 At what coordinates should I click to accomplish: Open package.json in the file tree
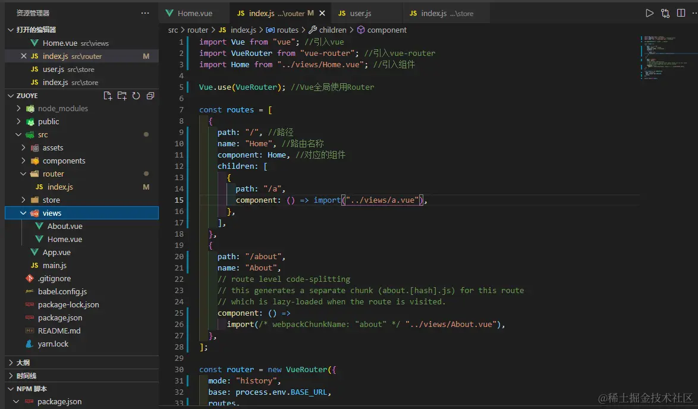[x=60, y=318]
